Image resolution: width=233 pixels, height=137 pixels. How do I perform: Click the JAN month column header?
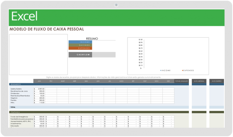(x=39, y=81)
